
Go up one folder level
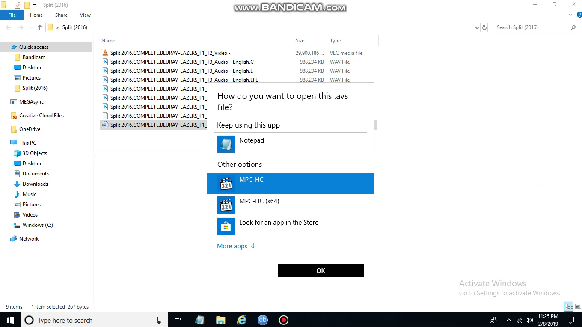[40, 27]
